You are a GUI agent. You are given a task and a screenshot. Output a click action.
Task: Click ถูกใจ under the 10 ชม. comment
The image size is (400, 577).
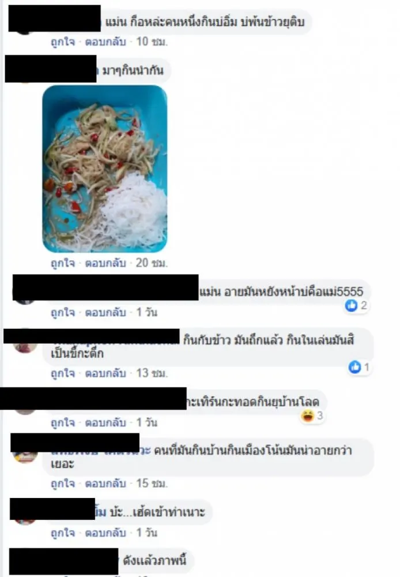tap(62, 42)
